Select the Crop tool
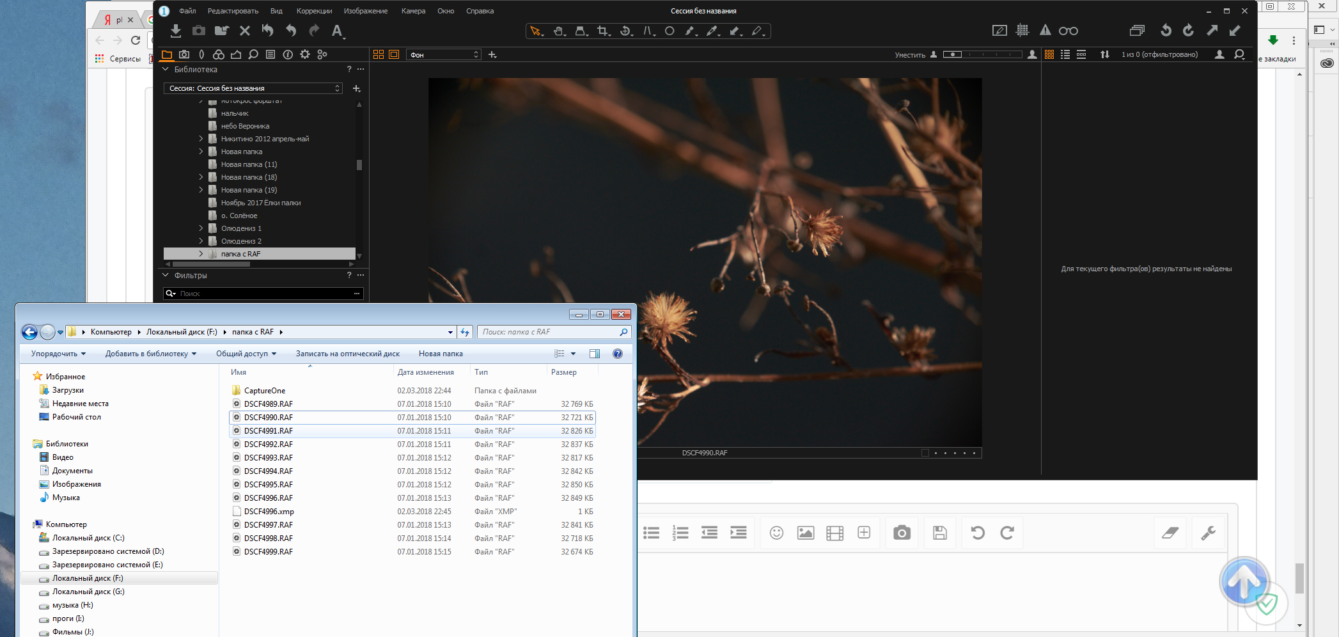 (602, 31)
